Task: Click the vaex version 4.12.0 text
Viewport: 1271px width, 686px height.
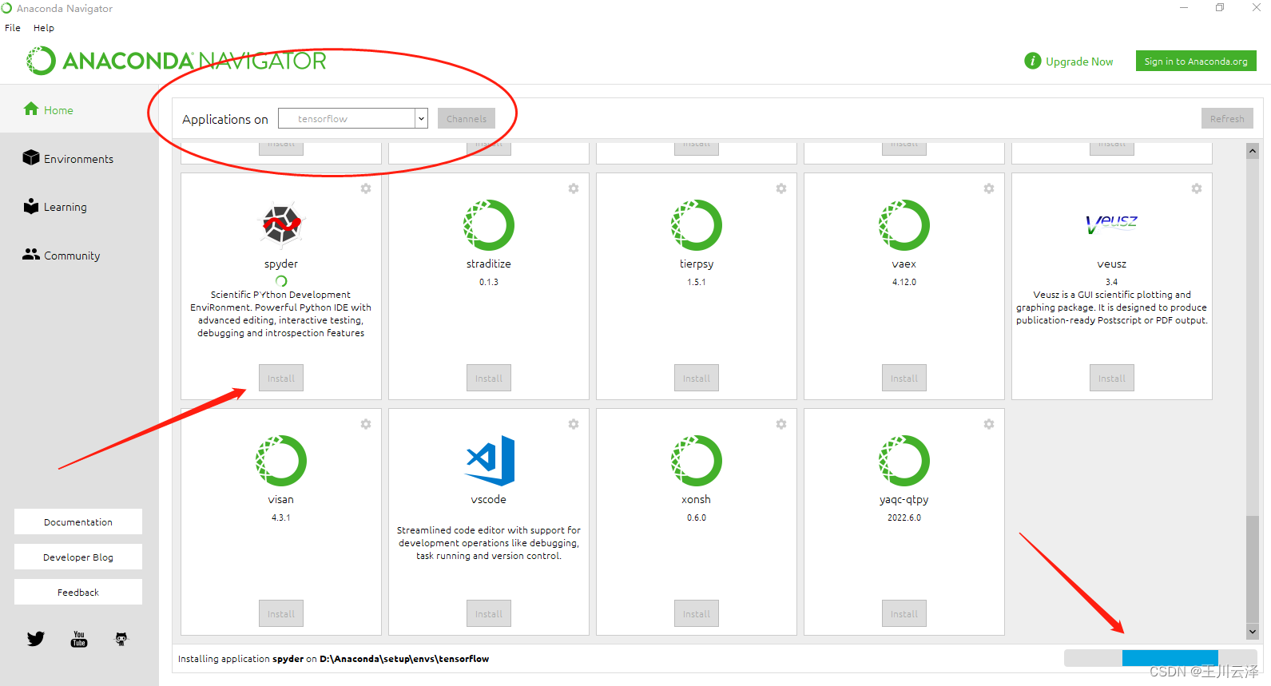Action: pyautogui.click(x=904, y=282)
